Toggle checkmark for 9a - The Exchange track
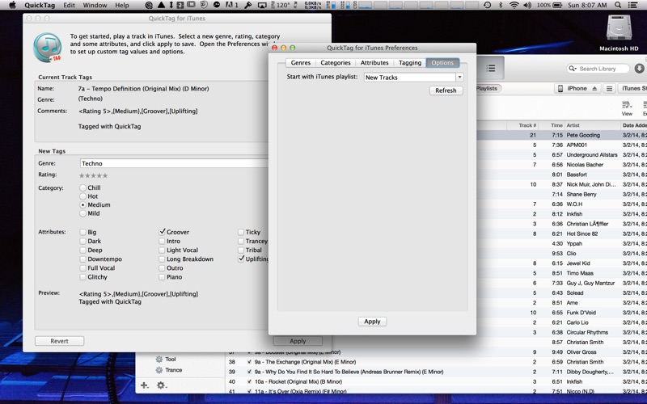 pyautogui.click(x=249, y=361)
